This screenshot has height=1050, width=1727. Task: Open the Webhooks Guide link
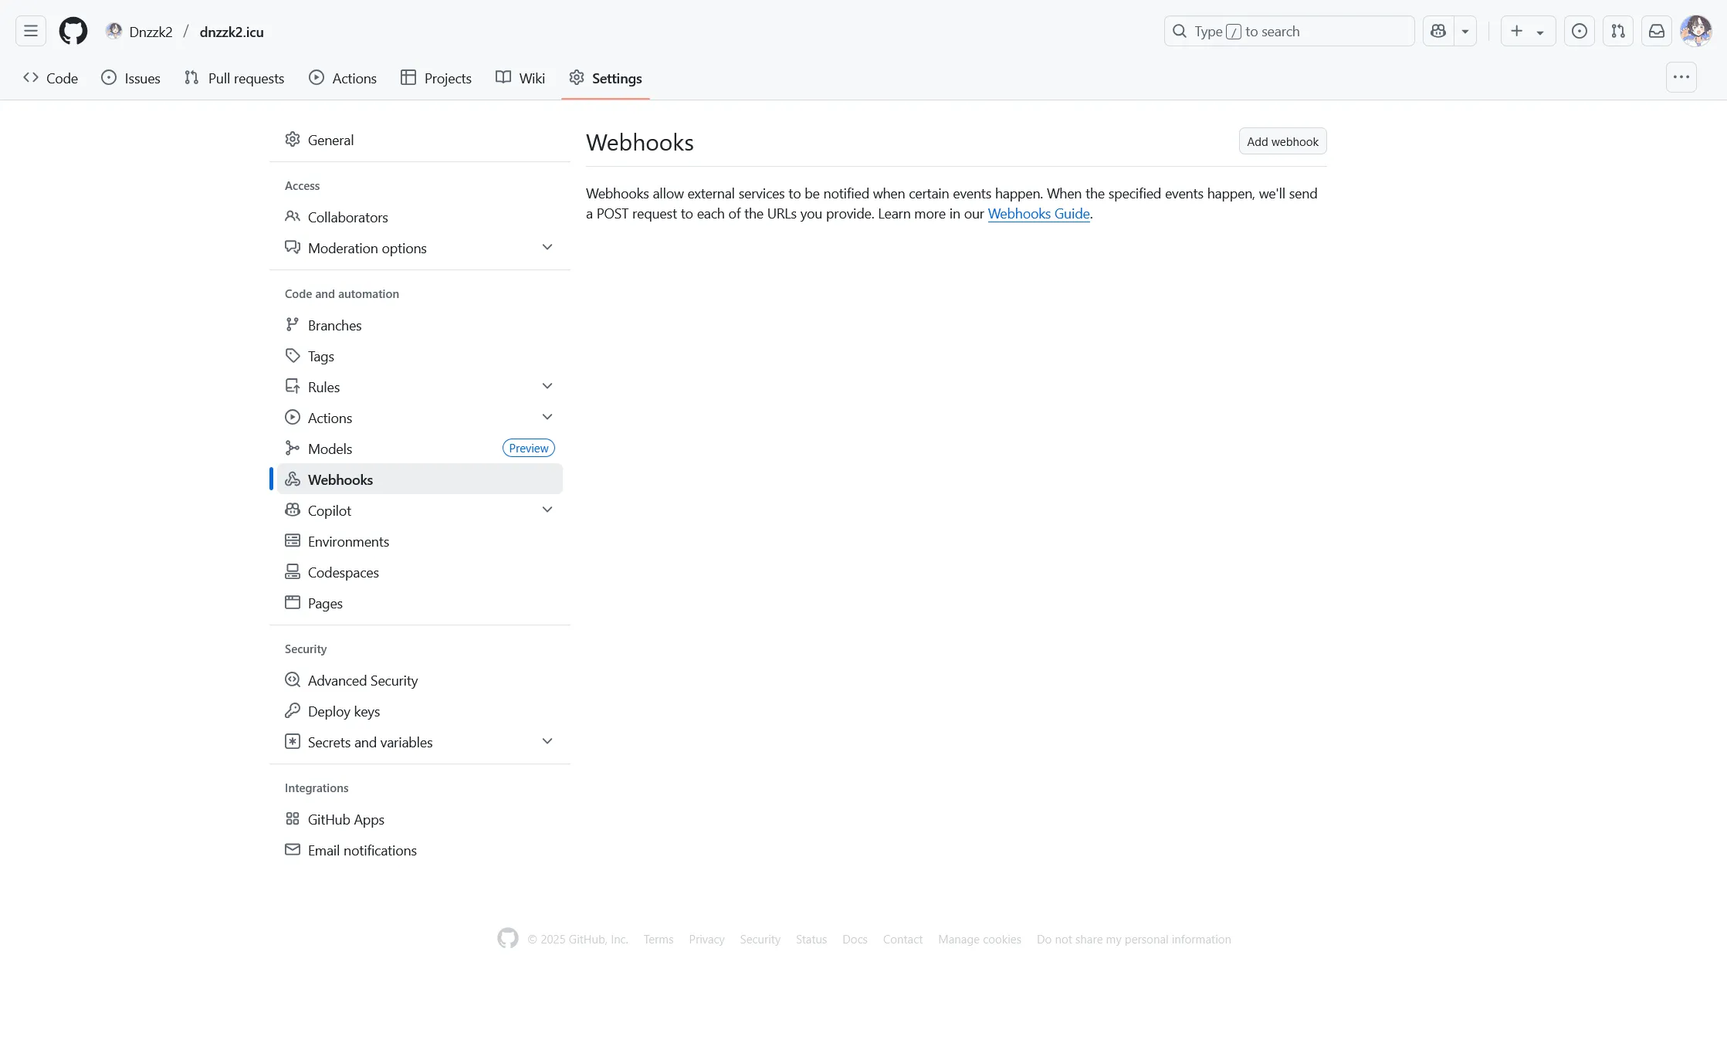[x=1038, y=214]
